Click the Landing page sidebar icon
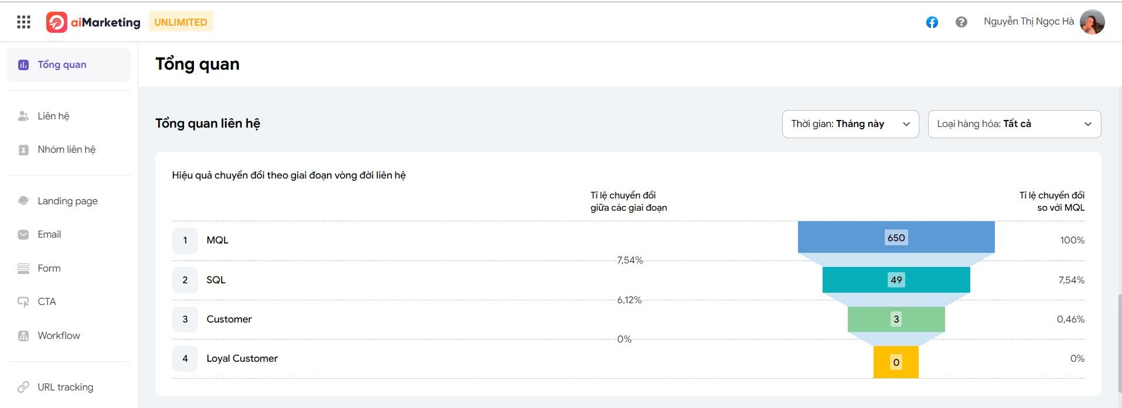Image resolution: width=1122 pixels, height=408 pixels. [x=23, y=201]
